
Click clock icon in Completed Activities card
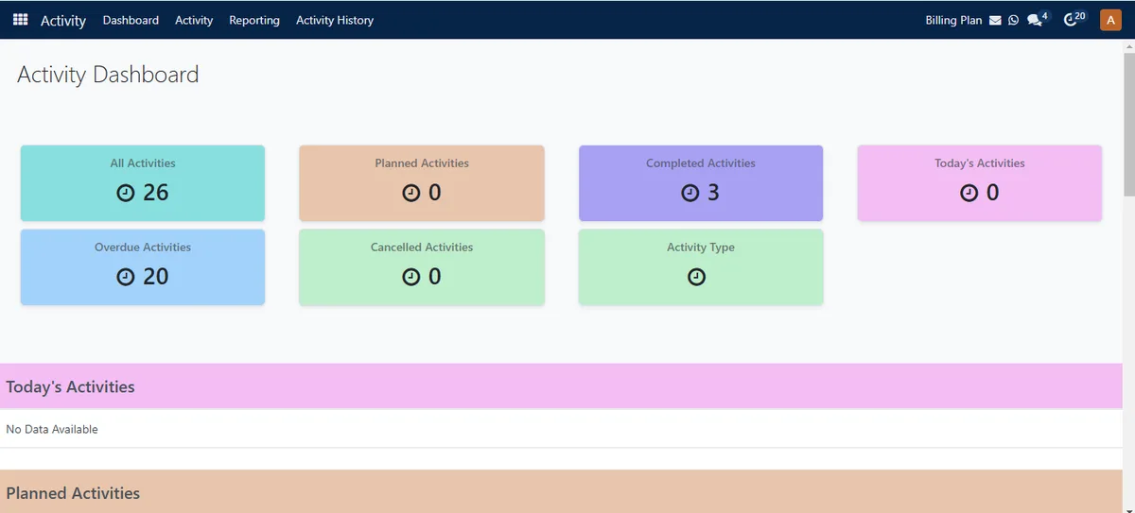[690, 193]
